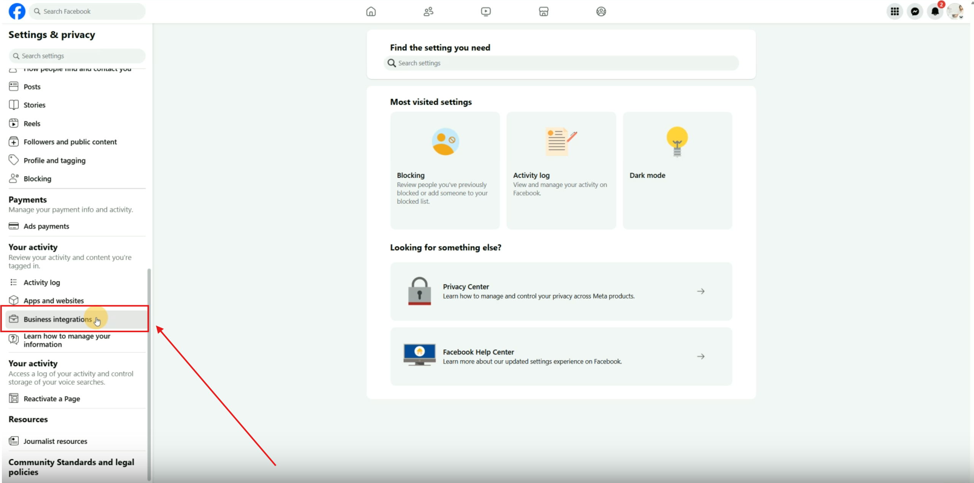Click the Facebook Help Center arrow
The width and height of the screenshot is (974, 483).
701,356
